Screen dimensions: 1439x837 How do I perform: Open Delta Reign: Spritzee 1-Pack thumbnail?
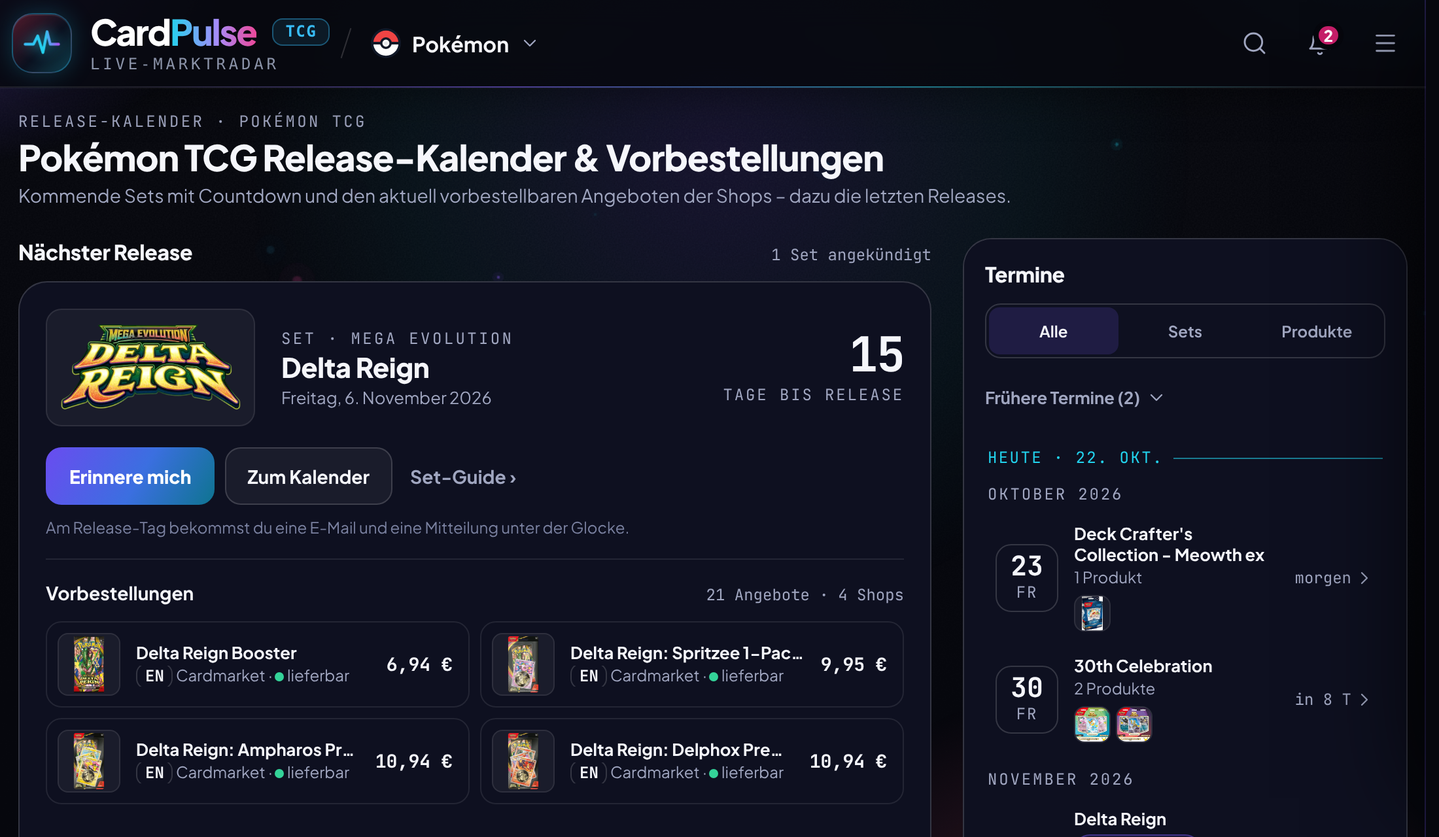tap(523, 664)
